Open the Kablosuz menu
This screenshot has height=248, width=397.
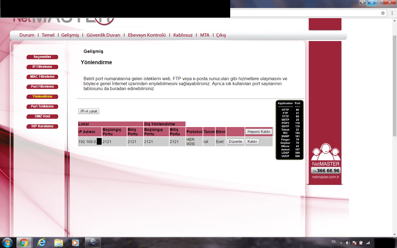(x=183, y=35)
